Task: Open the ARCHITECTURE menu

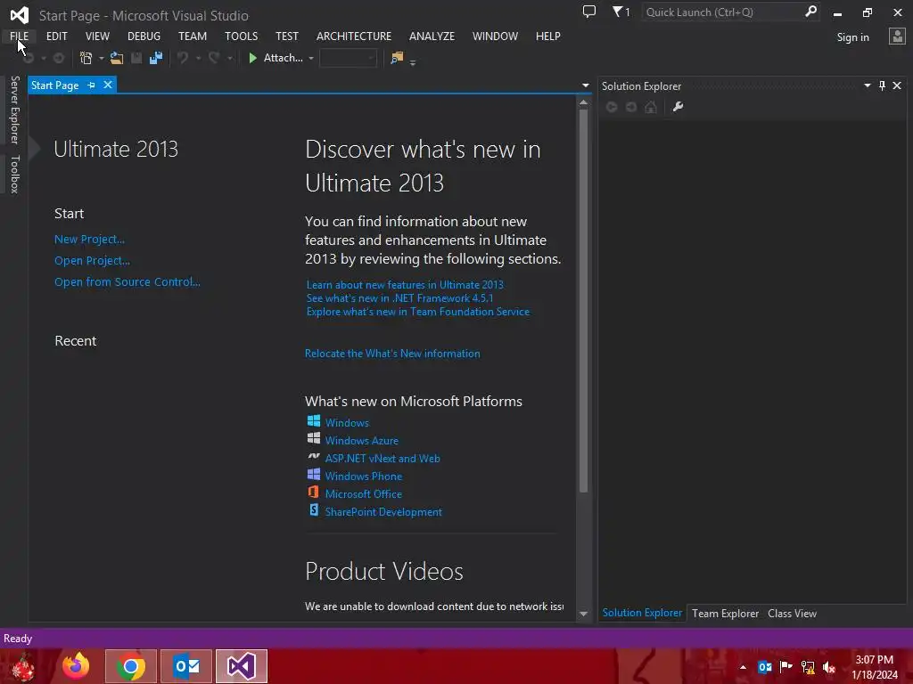Action: point(354,36)
